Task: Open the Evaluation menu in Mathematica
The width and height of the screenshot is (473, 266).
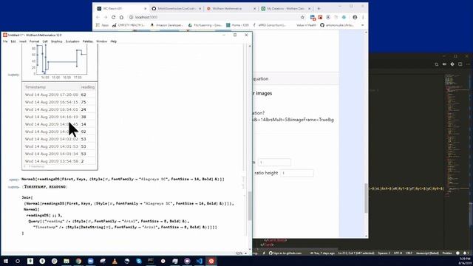Action: [72, 41]
